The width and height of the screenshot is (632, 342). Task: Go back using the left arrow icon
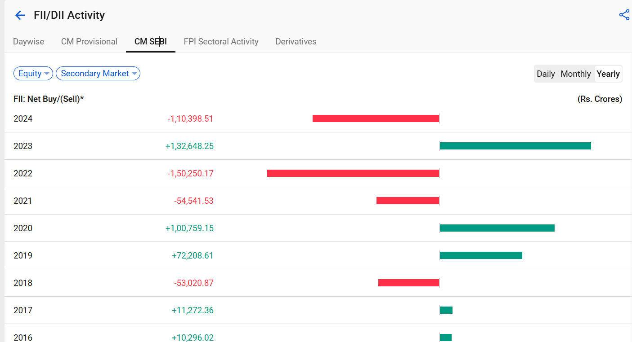click(20, 15)
